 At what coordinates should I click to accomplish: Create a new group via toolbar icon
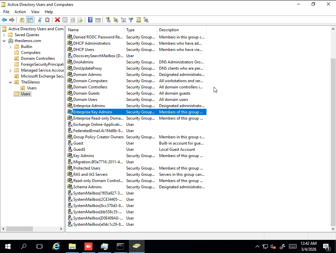click(116, 20)
